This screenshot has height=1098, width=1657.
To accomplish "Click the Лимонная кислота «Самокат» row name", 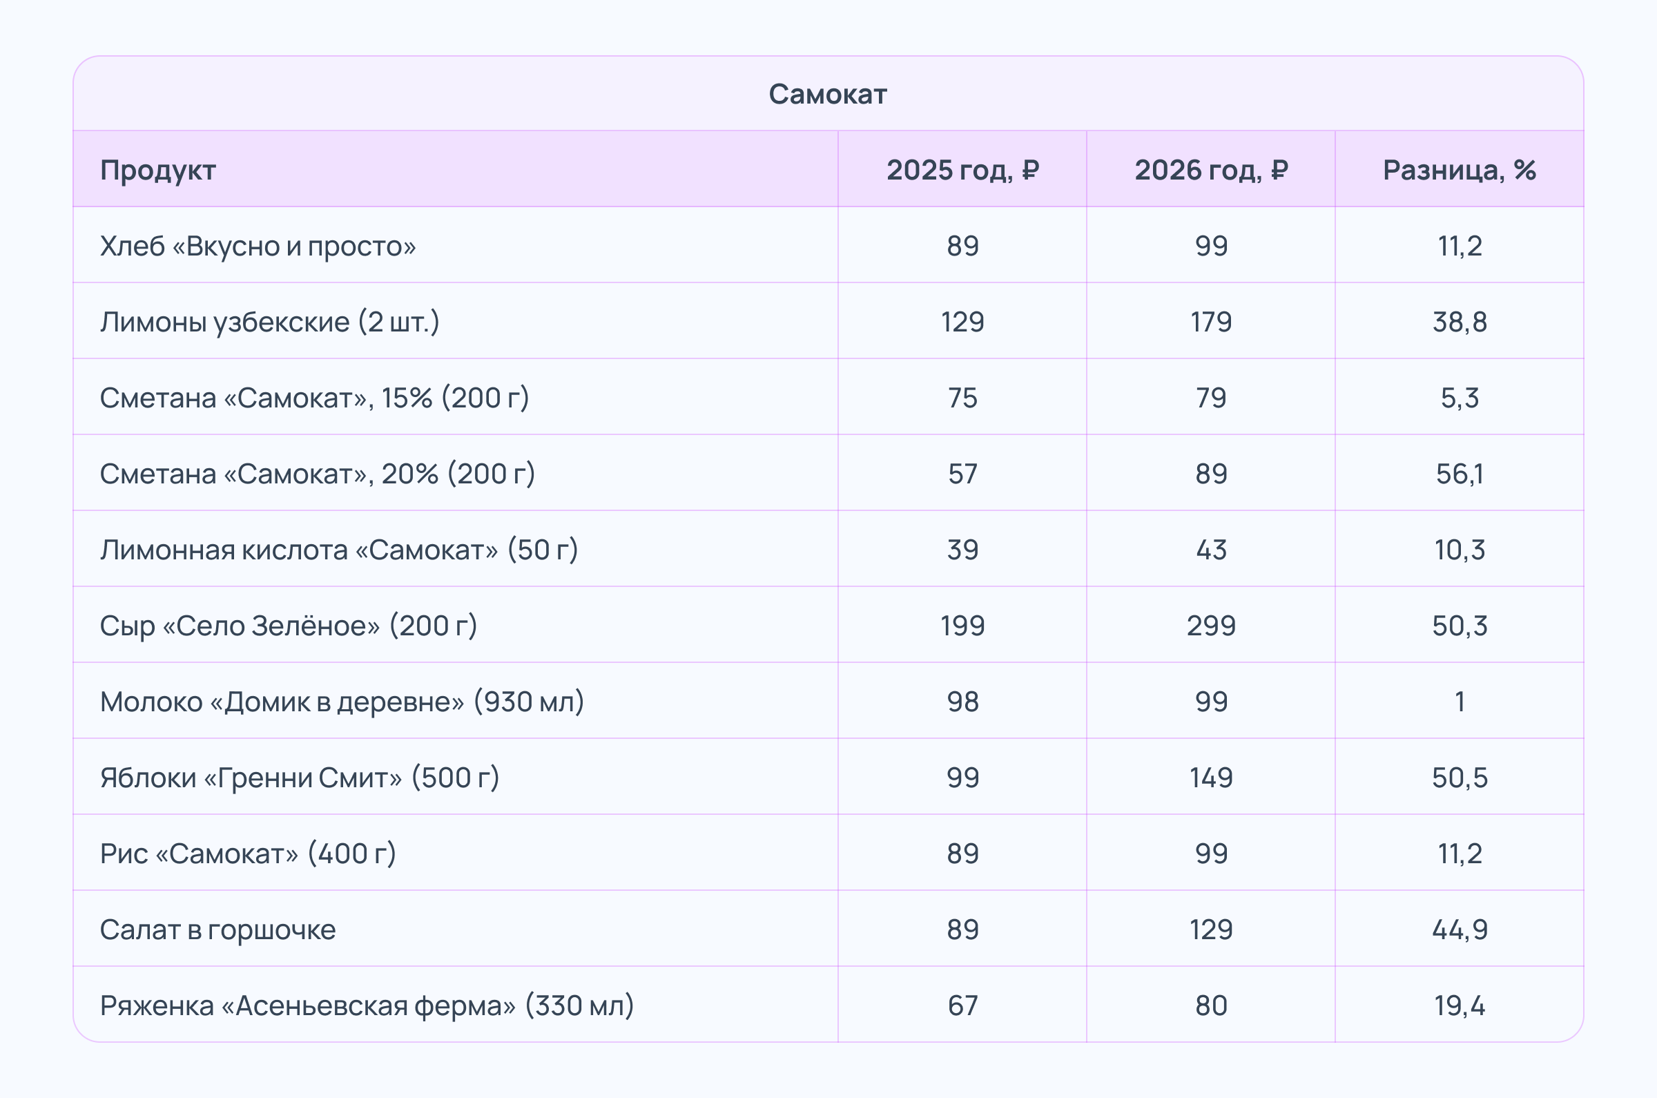I will point(339,550).
